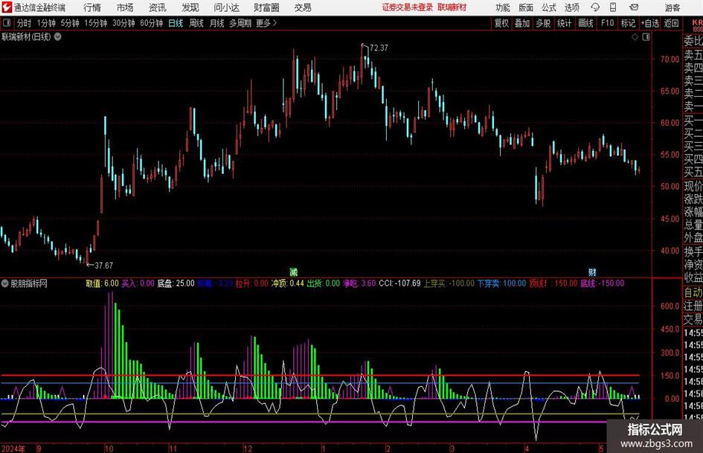Click the 取值: 6.00 indicator value
The image size is (703, 453).
pos(102,283)
